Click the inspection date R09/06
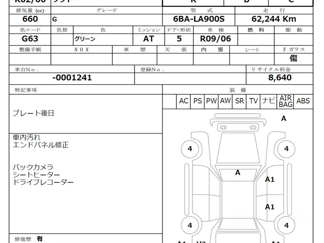This screenshot has width=324, height=243. [215, 39]
